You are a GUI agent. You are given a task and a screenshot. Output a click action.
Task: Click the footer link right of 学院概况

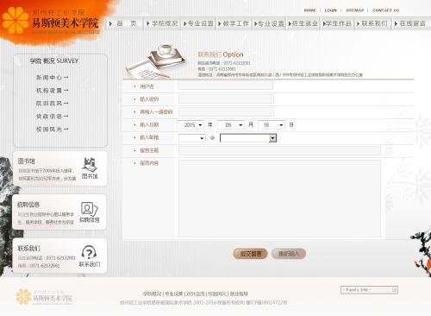coord(174,294)
